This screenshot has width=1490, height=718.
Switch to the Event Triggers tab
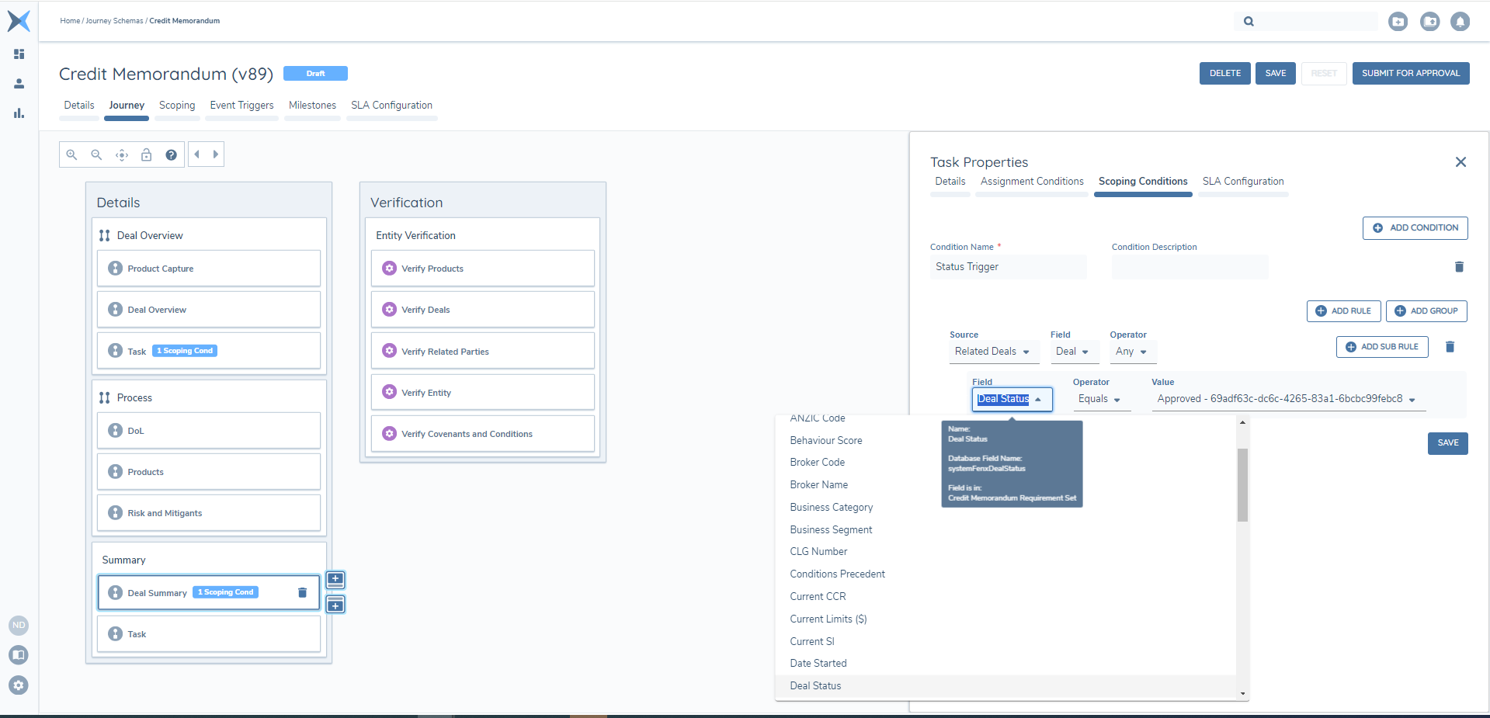click(241, 106)
